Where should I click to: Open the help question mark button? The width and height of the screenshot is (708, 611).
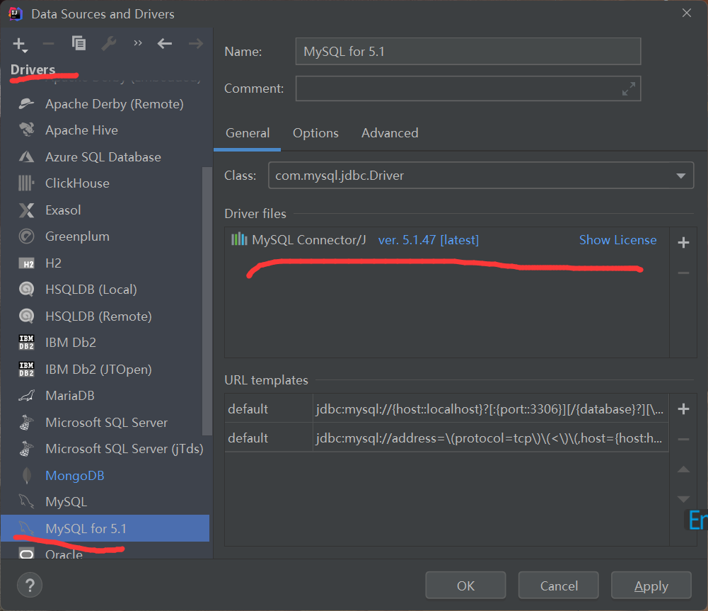tap(30, 586)
